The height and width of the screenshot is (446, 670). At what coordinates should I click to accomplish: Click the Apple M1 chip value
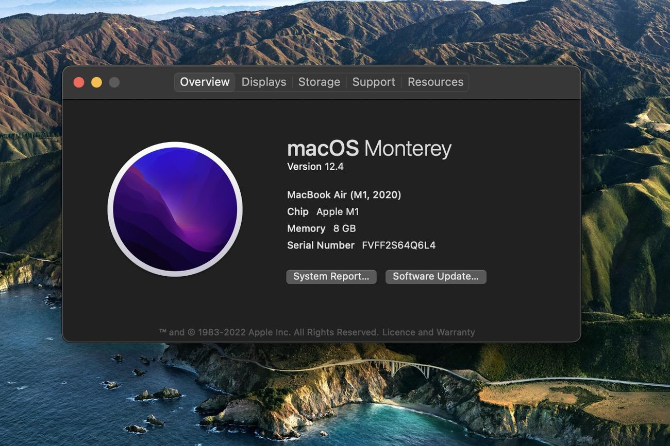pos(338,212)
